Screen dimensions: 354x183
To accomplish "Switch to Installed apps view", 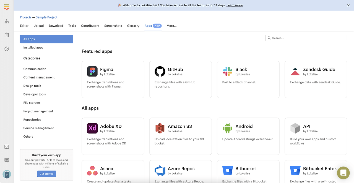I will point(33,47).
